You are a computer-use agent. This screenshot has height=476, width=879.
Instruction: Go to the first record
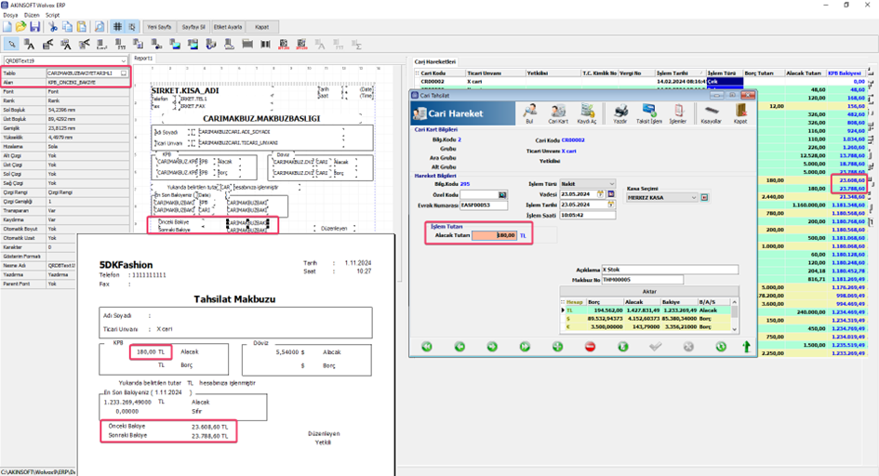pos(427,347)
